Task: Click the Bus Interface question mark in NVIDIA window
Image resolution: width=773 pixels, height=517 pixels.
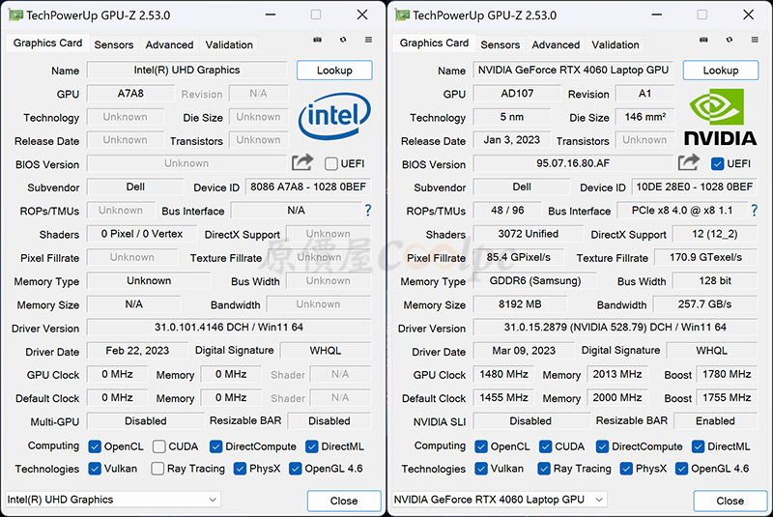Action: click(755, 211)
